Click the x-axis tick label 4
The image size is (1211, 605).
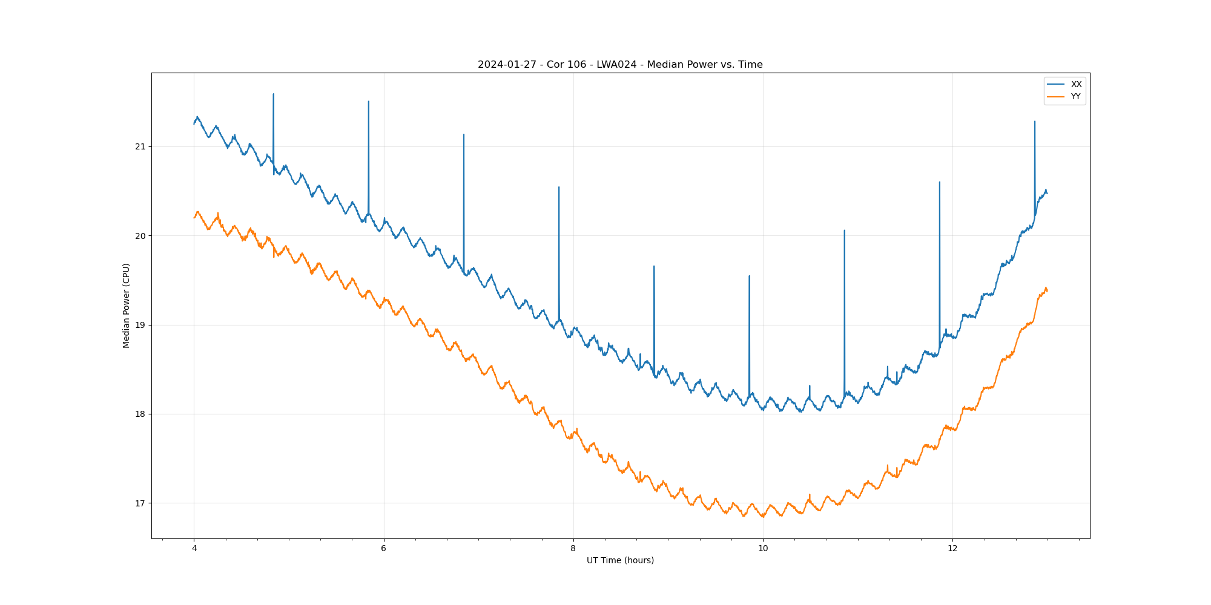(x=194, y=549)
